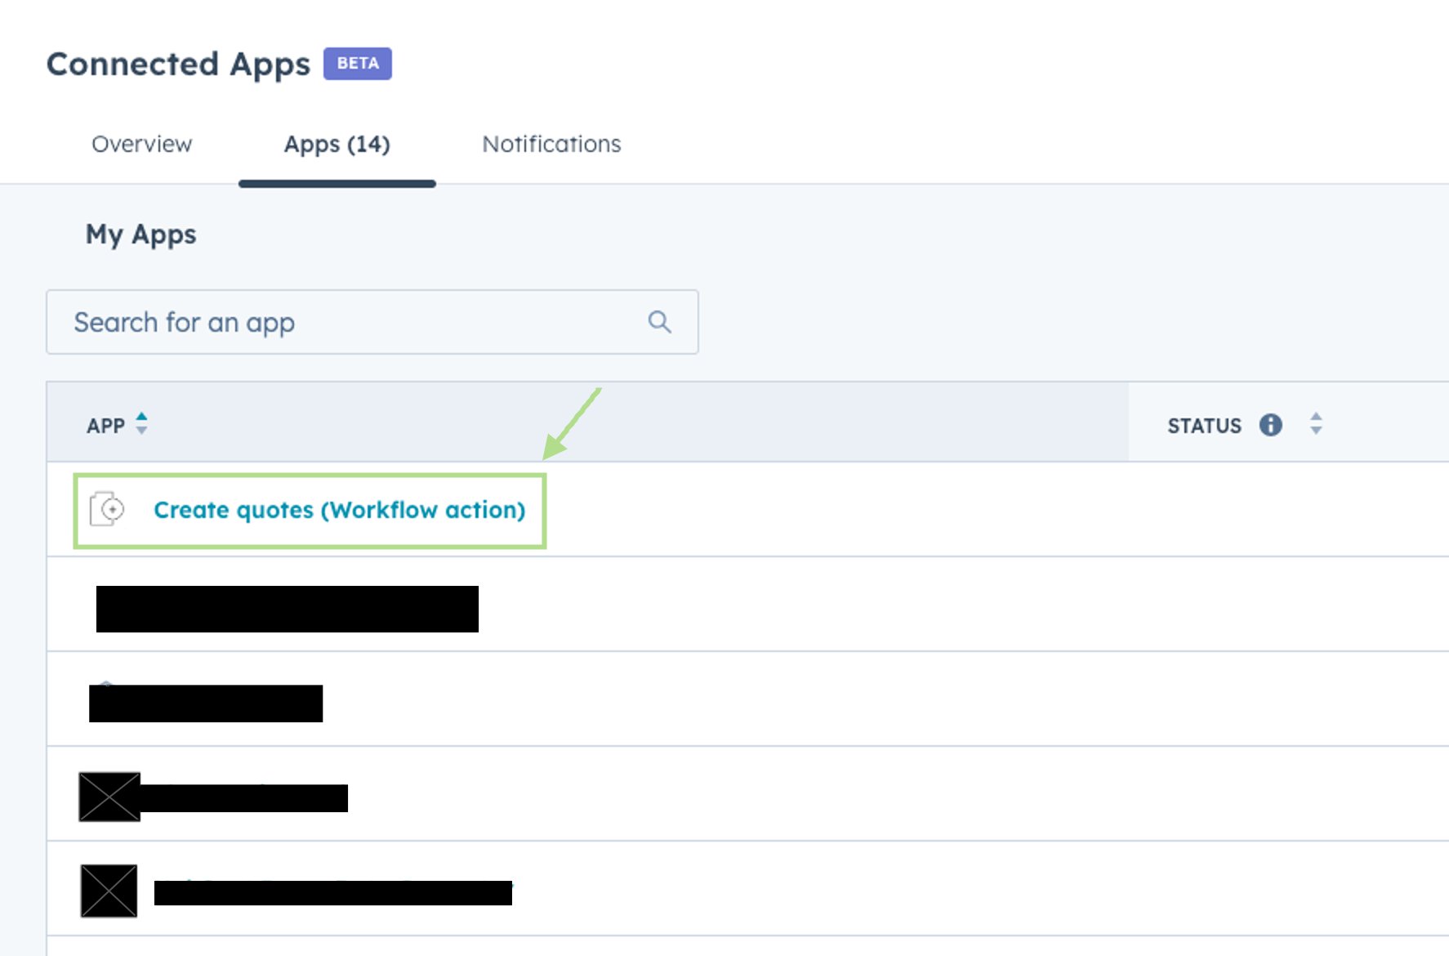Open the Overview tab
Viewport: 1449px width, 956px height.
tap(141, 144)
